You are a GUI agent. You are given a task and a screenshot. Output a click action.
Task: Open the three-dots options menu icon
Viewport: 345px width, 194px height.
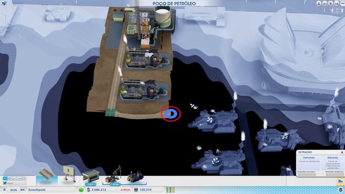[342, 3]
